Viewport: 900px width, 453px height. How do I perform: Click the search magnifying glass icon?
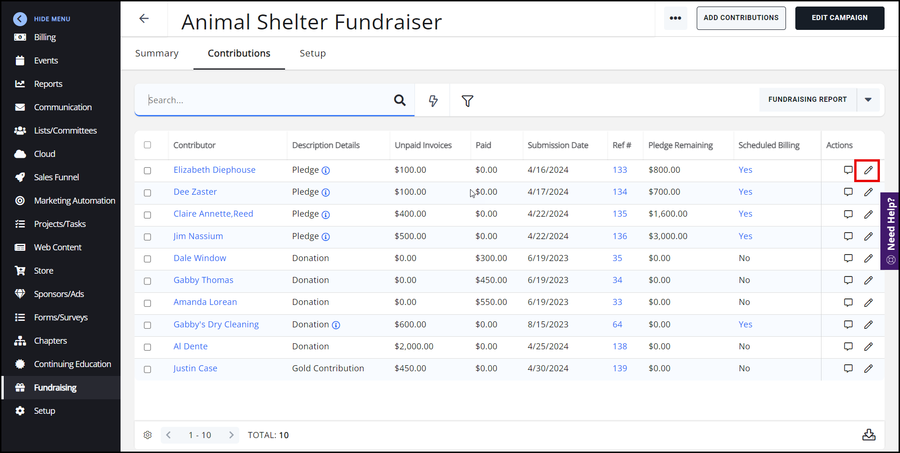[x=400, y=100]
